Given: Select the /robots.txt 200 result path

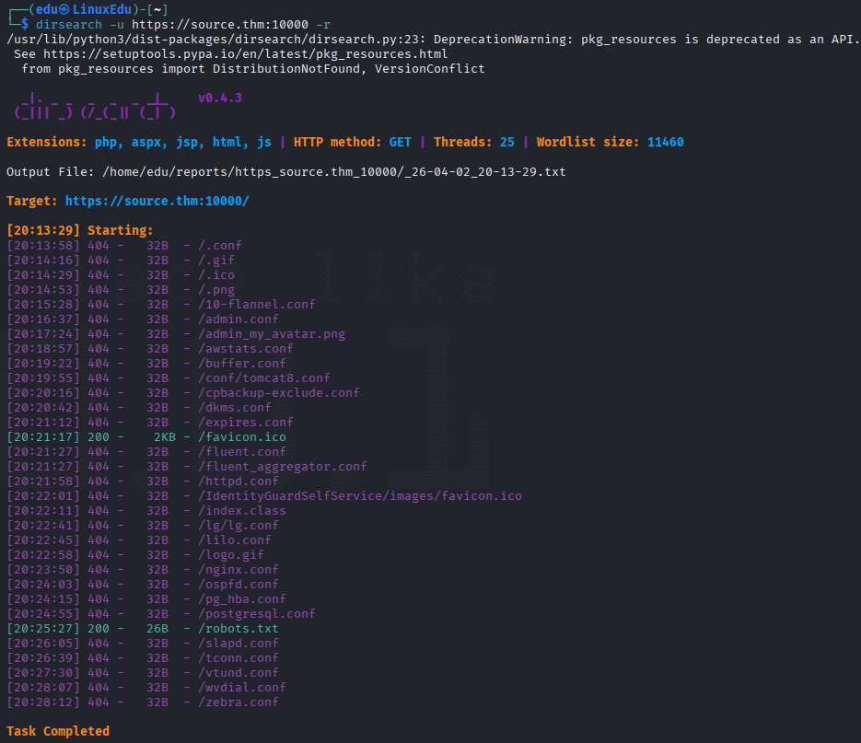Looking at the screenshot, I should coord(239,628).
